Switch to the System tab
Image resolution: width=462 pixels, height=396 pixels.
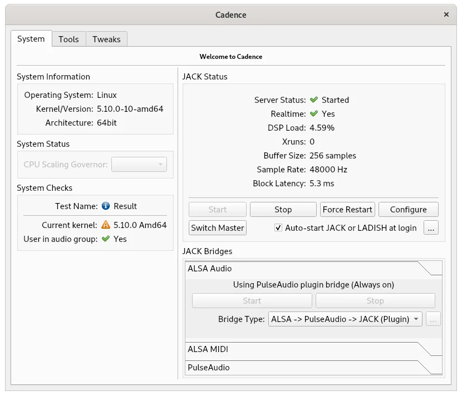coord(31,39)
